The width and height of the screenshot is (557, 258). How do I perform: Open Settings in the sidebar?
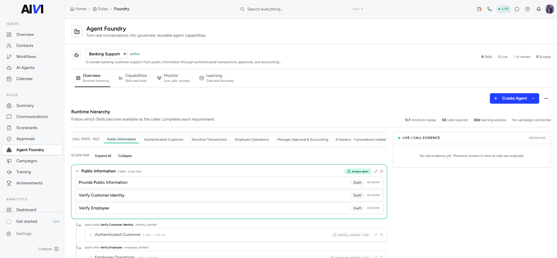click(x=32, y=234)
